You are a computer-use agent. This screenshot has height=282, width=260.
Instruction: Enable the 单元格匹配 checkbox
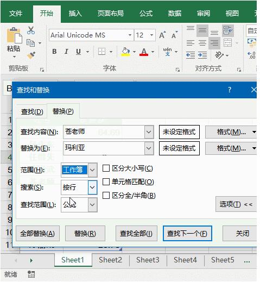(x=106, y=181)
